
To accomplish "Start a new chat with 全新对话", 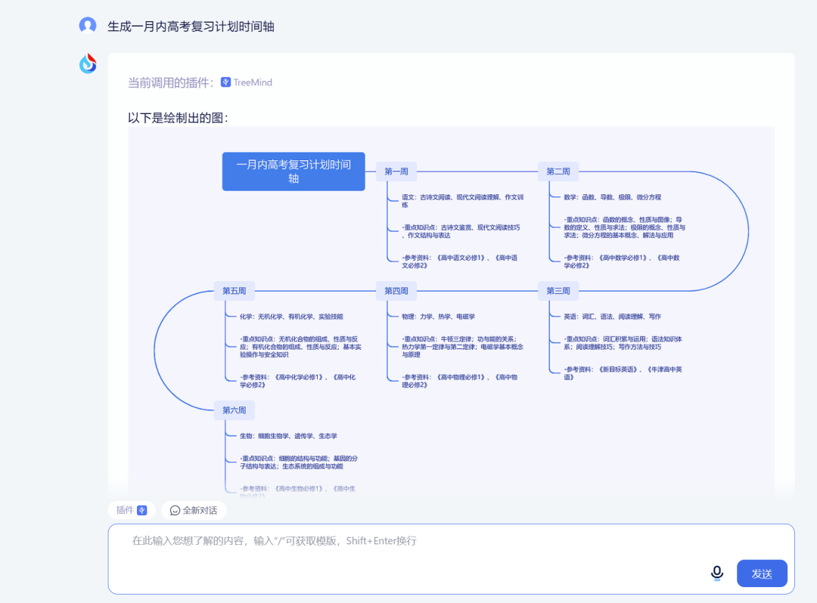I will 194,510.
